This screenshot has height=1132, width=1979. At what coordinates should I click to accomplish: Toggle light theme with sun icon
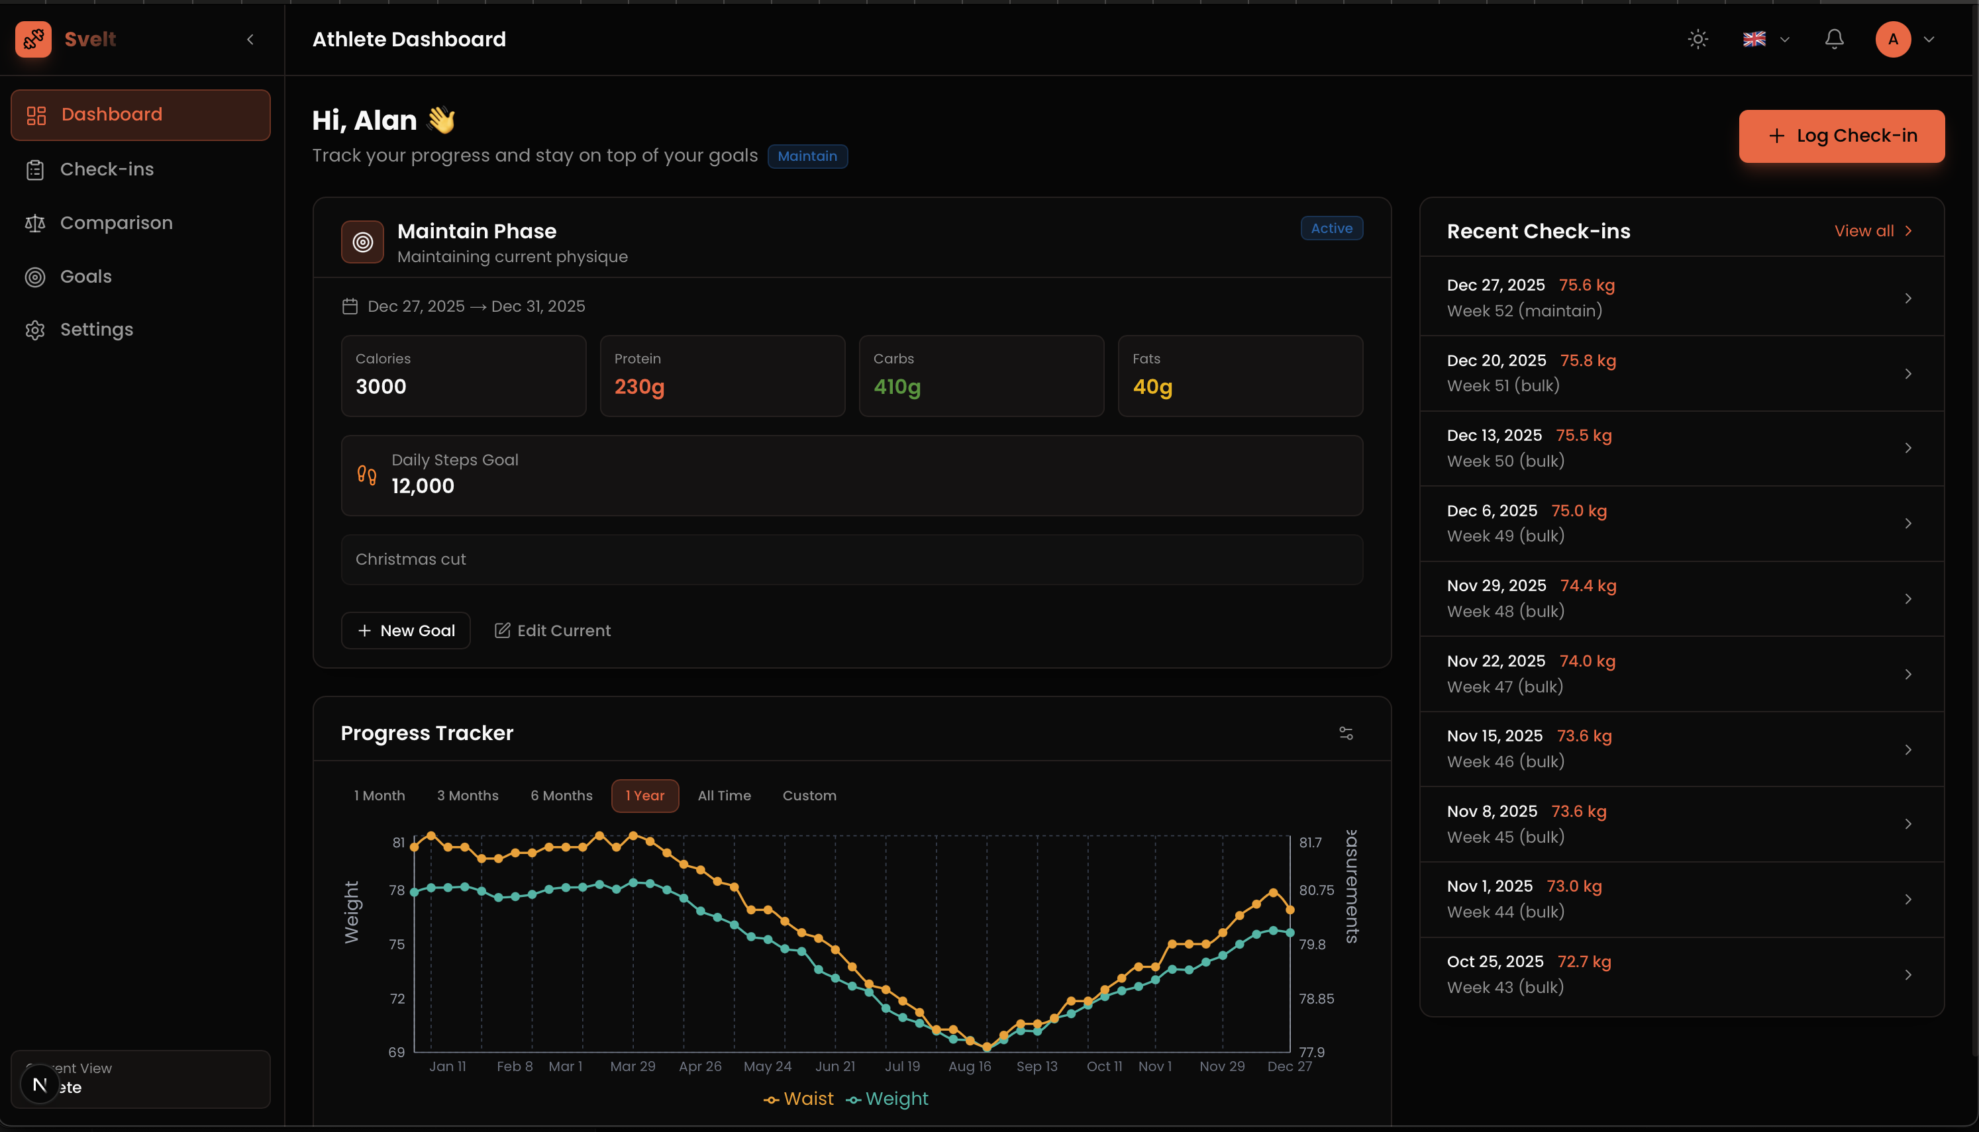coord(1698,39)
